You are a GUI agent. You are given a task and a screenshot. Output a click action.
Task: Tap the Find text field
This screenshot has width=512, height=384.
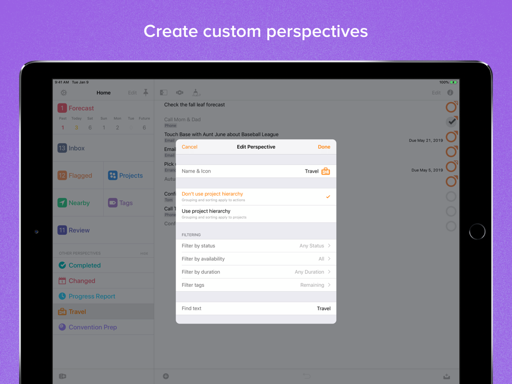256,309
